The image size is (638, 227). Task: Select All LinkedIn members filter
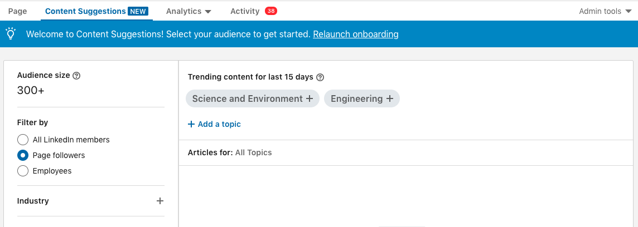click(23, 140)
